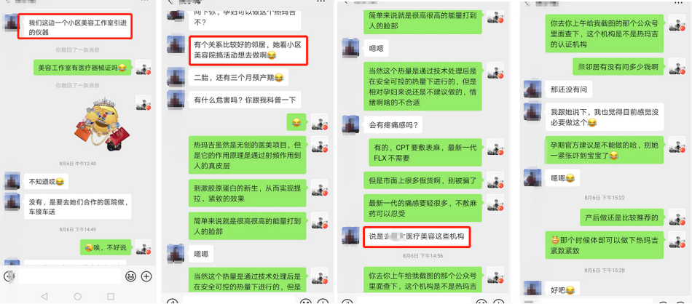Tap the Android recent apps square icon

pos(111,296)
